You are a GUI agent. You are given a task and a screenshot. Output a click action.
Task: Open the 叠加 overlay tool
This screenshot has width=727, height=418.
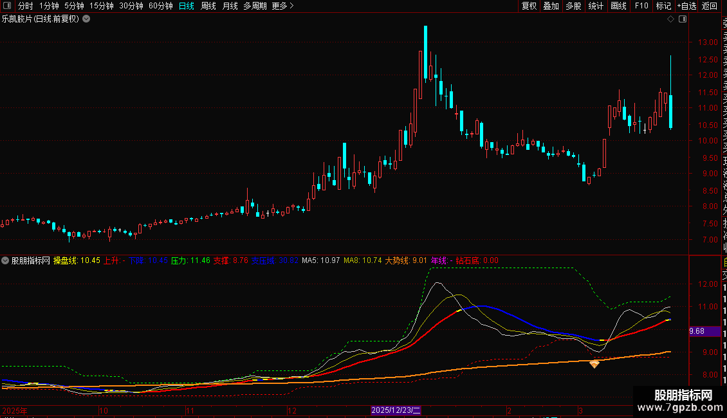551,6
